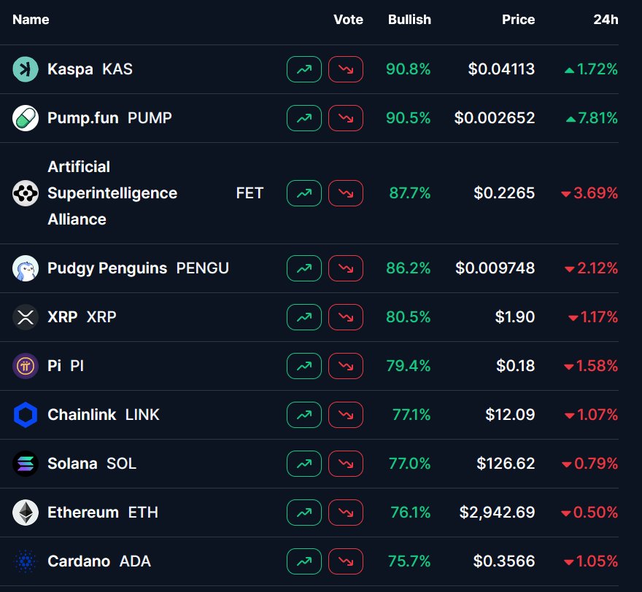Click the Pudgy Penguins logo icon

(x=26, y=268)
